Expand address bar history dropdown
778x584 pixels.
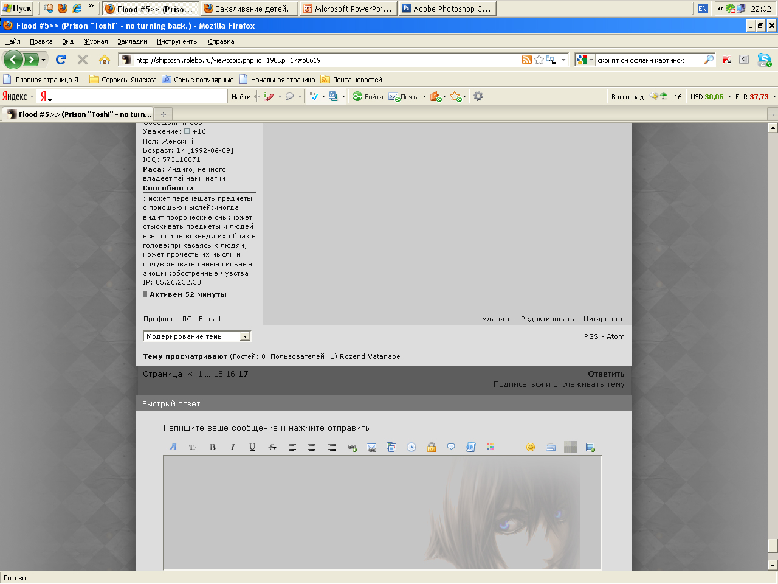click(564, 60)
